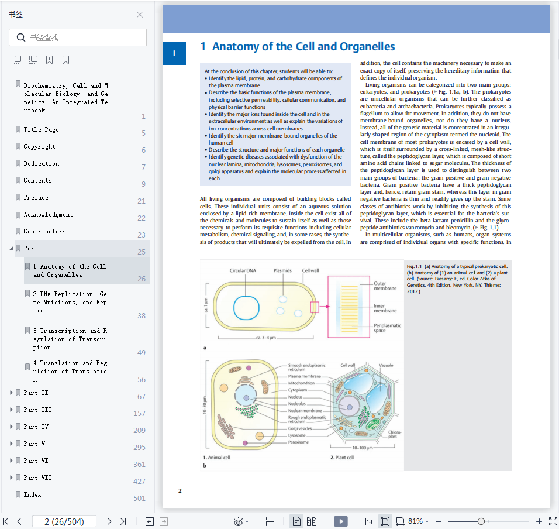559x529 pixels.
Task: Expand all bookmarks in the panel
Action: point(17,60)
